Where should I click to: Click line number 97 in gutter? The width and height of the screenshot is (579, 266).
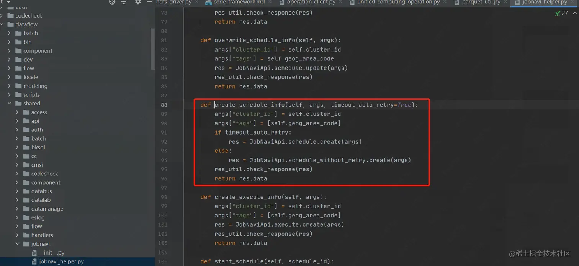(164, 188)
